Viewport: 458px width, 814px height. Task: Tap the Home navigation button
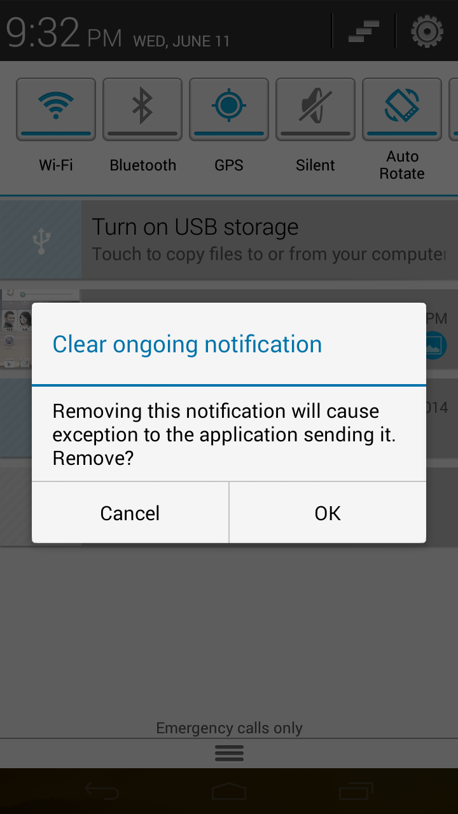click(x=229, y=791)
